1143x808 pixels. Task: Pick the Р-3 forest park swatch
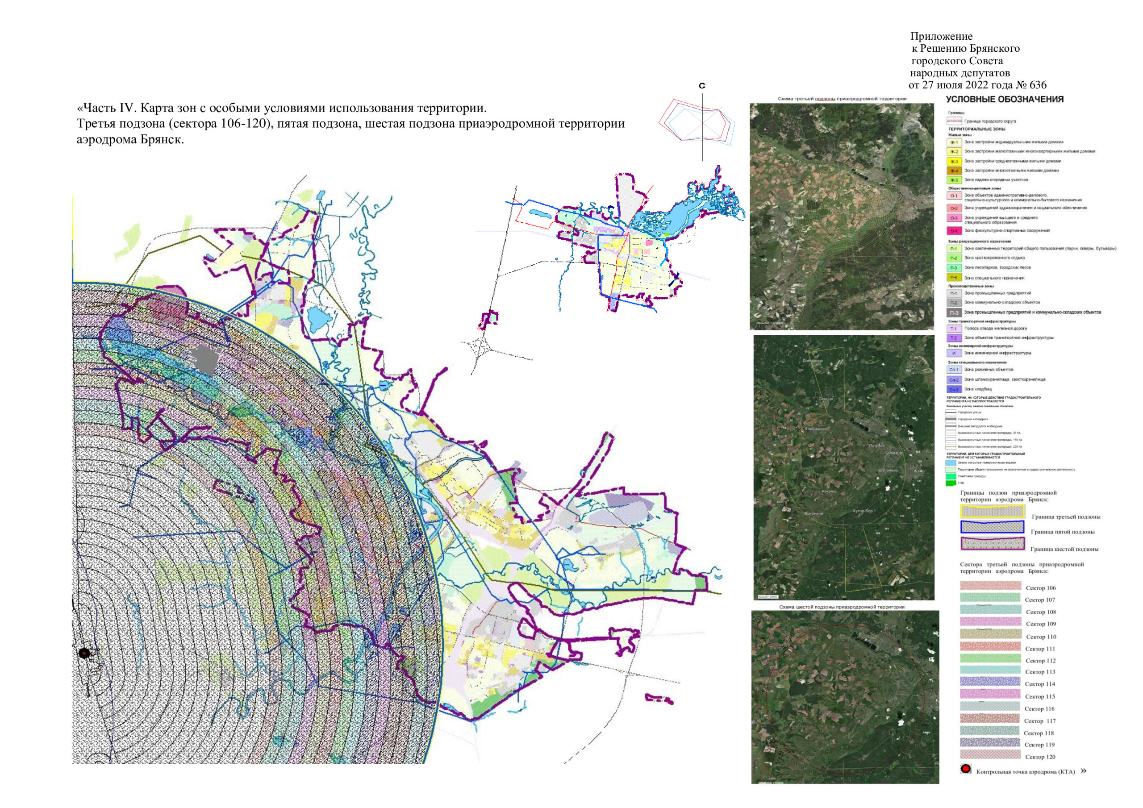click(953, 268)
